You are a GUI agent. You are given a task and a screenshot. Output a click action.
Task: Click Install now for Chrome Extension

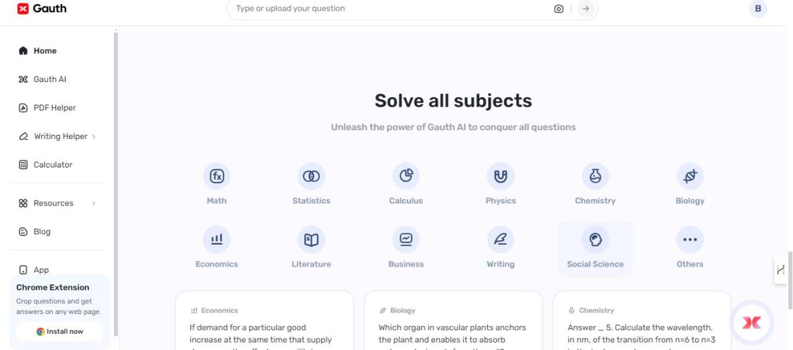tap(60, 332)
